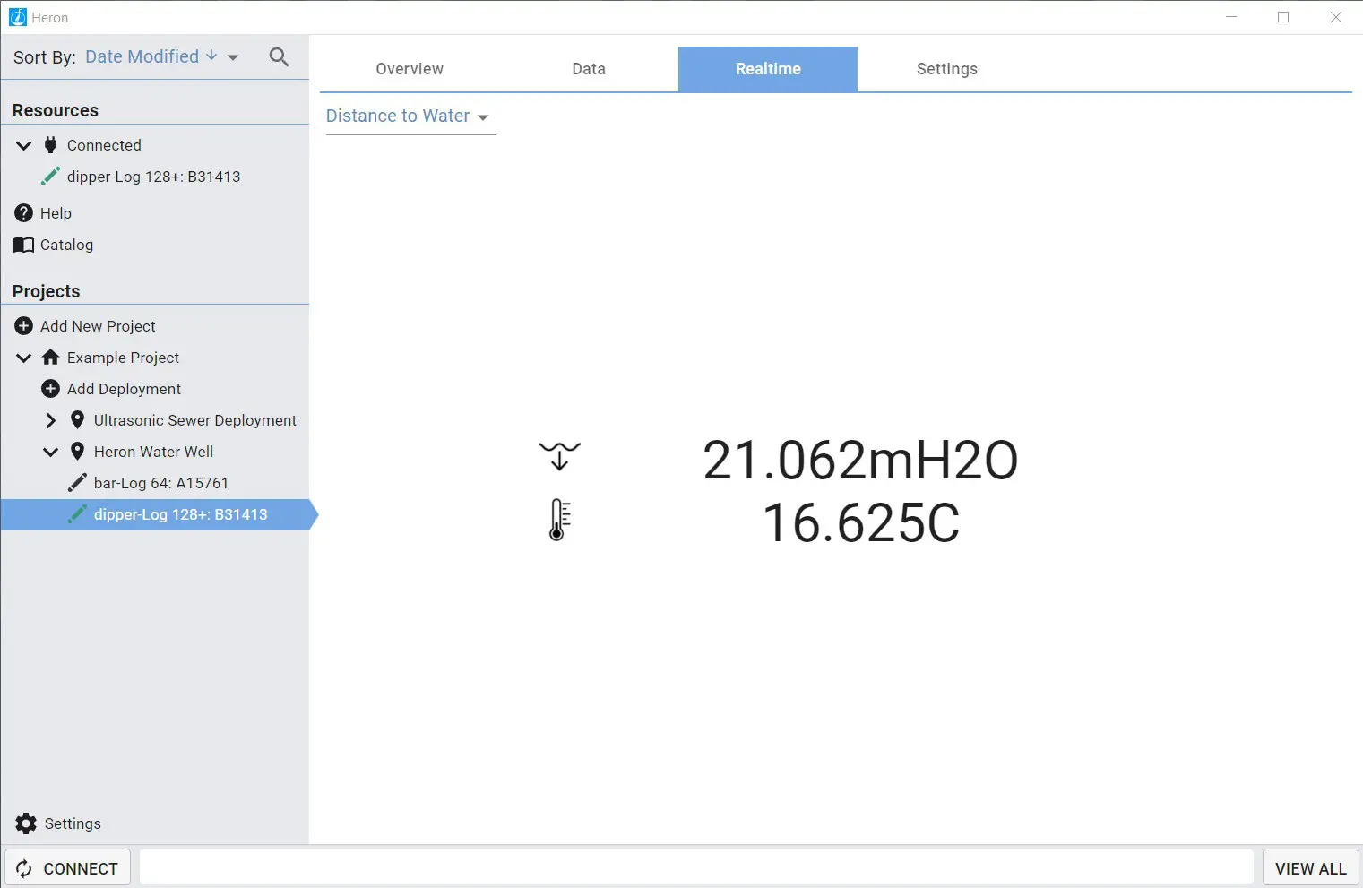The width and height of the screenshot is (1363, 888).
Task: Open the Catalog book icon
Action: tap(24, 245)
